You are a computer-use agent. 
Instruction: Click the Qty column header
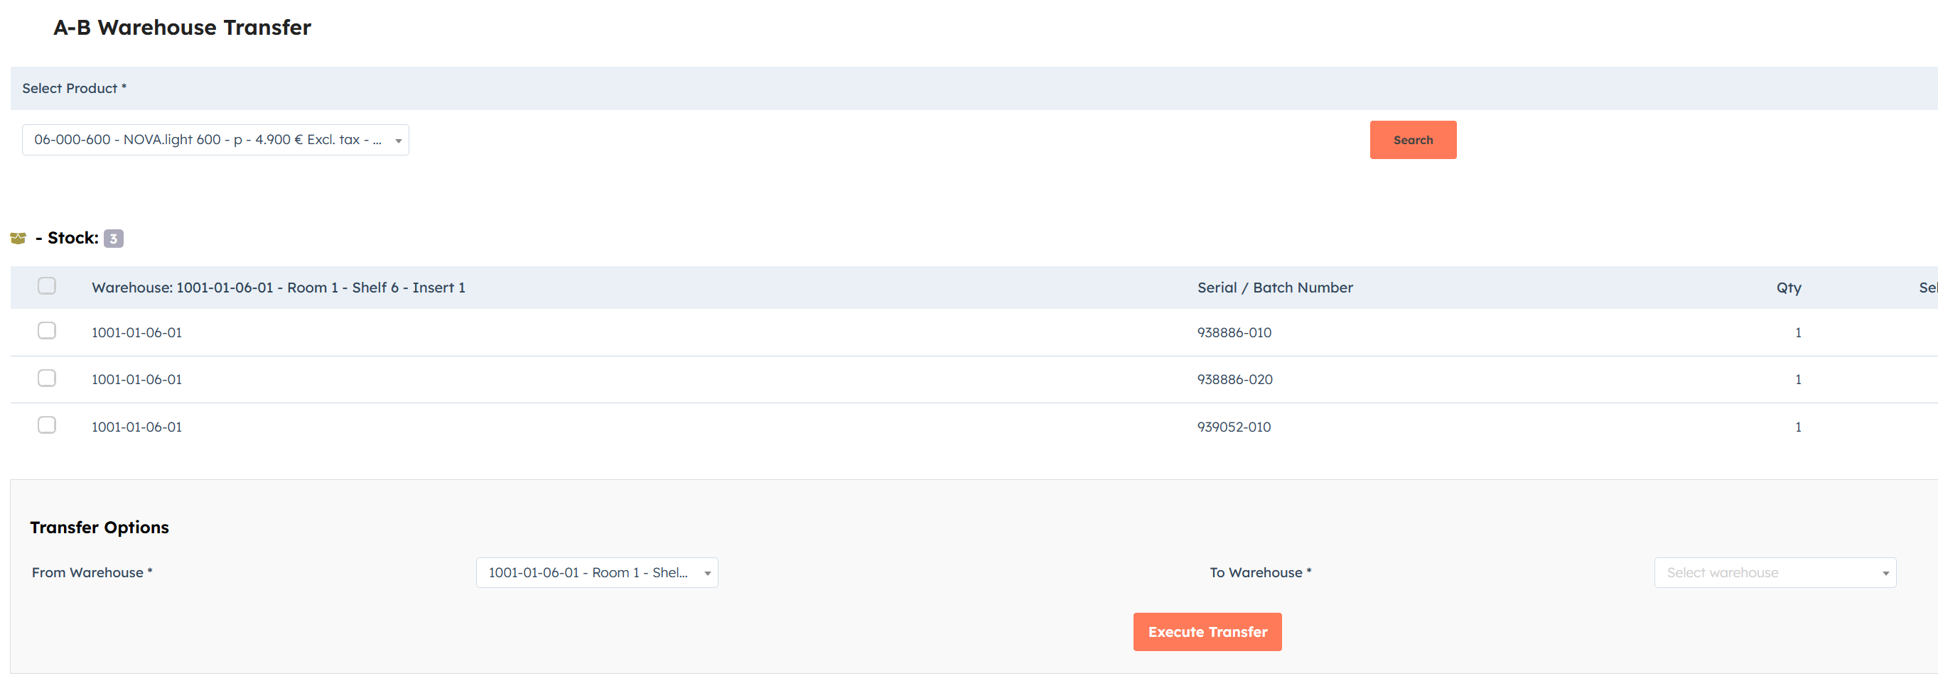tap(1788, 288)
